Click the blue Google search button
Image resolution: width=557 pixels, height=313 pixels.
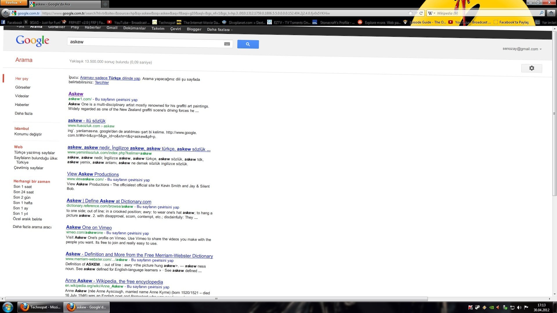[x=248, y=44]
